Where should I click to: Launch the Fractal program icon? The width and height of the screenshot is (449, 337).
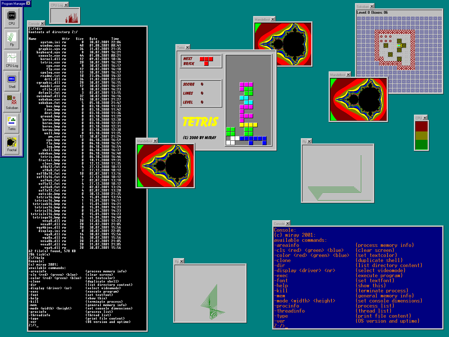tap(12, 144)
